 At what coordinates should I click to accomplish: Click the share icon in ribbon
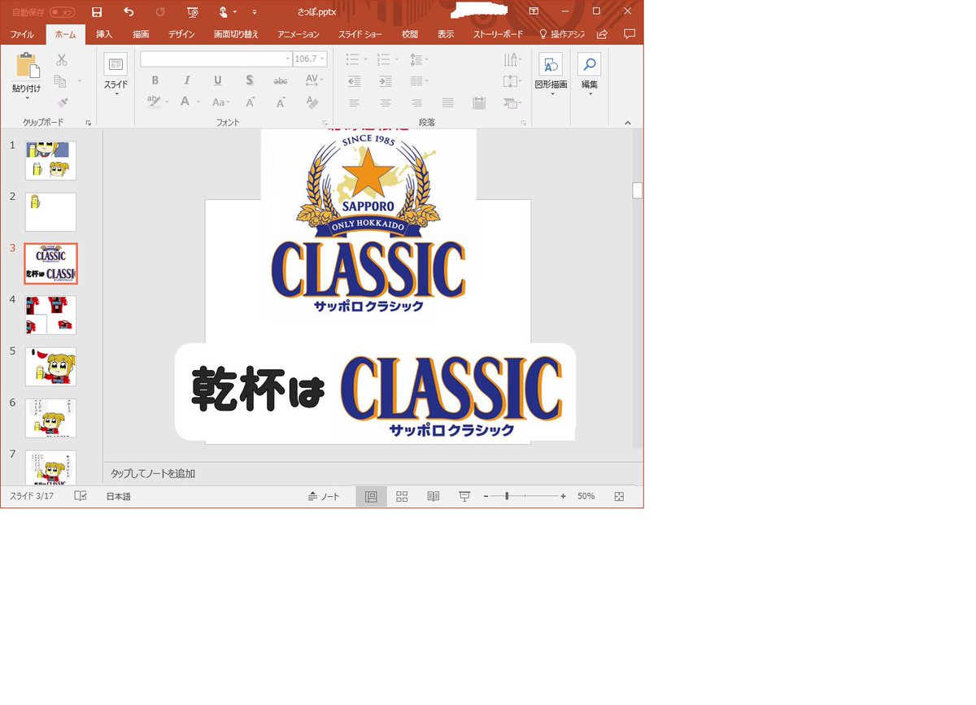pyautogui.click(x=602, y=34)
